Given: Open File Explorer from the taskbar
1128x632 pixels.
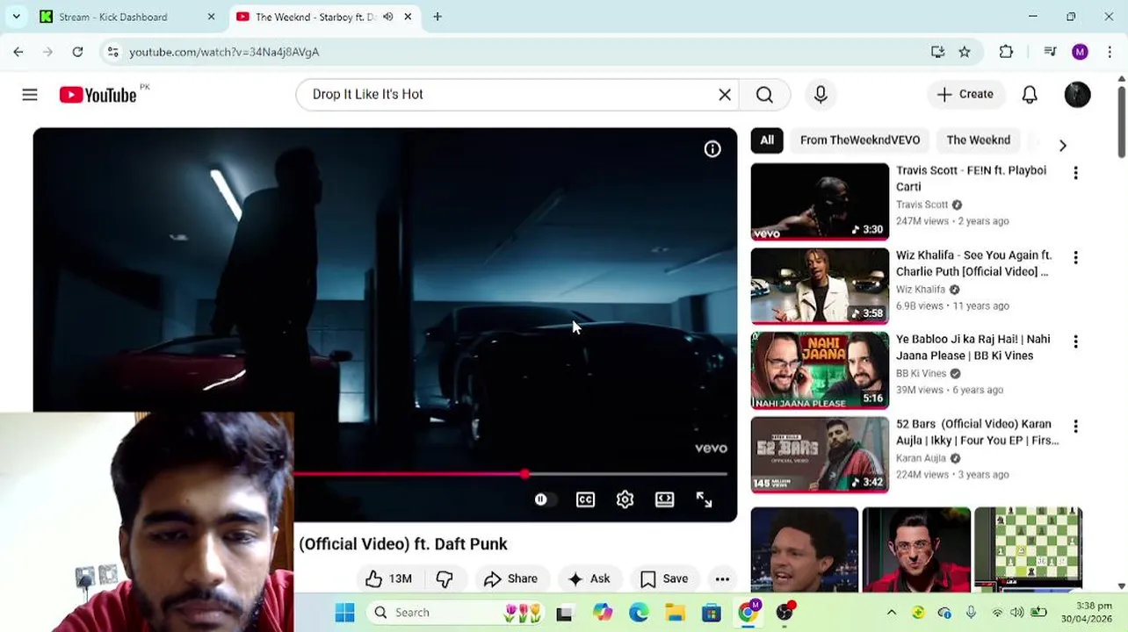Looking at the screenshot, I should tap(675, 613).
